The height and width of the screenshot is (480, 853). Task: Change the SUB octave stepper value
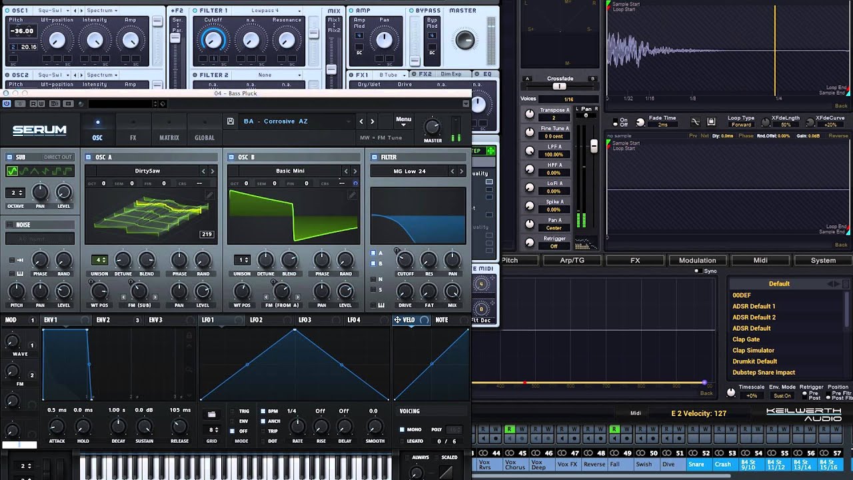pyautogui.click(x=15, y=193)
